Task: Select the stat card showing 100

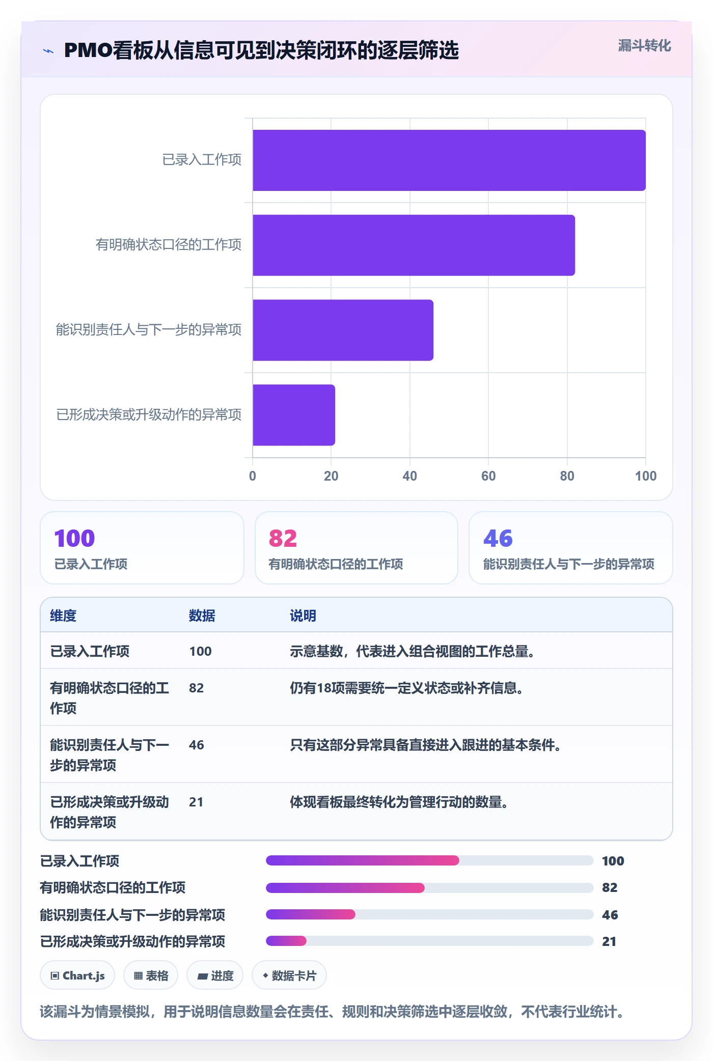Action: [x=142, y=548]
